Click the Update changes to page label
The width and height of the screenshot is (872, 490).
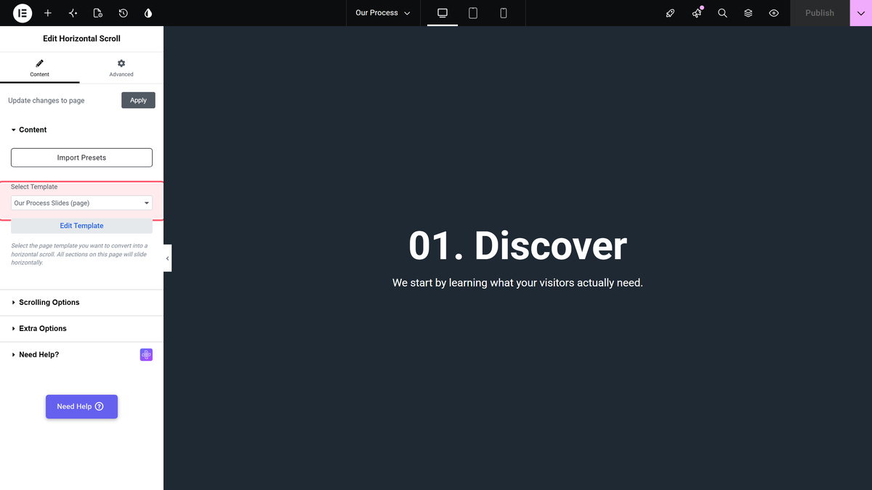point(47,100)
